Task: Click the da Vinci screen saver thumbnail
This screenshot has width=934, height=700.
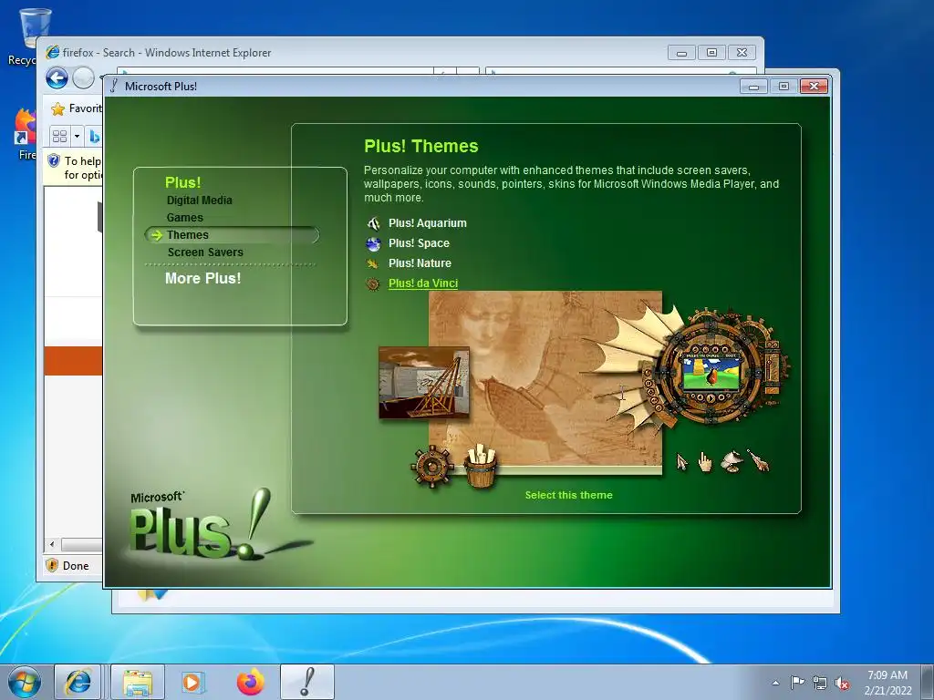Action: click(x=423, y=383)
